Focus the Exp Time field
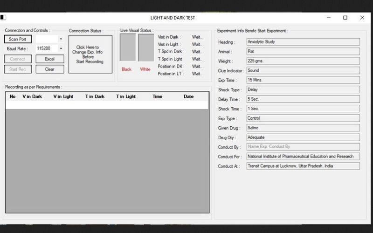Screen dimensions: 373x233 click(x=303, y=80)
